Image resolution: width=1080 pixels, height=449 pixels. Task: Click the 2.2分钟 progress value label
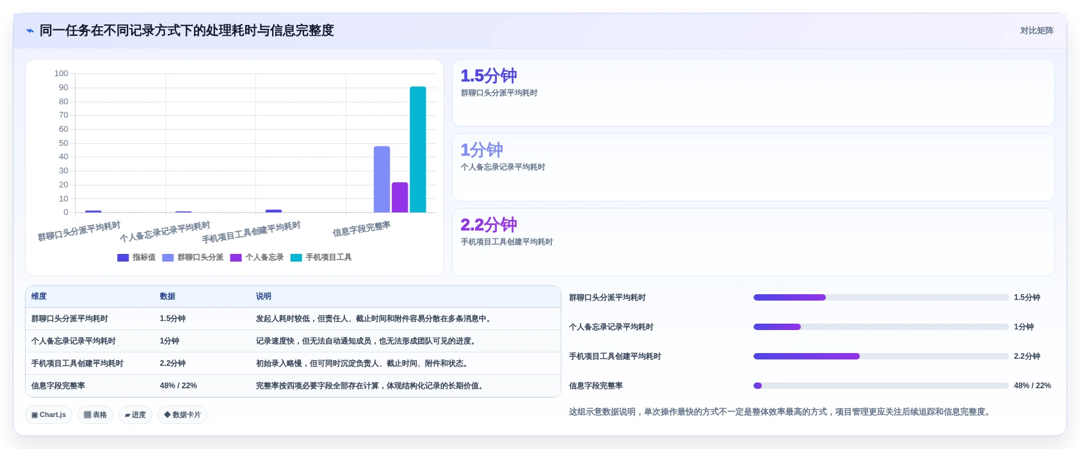pos(1027,356)
